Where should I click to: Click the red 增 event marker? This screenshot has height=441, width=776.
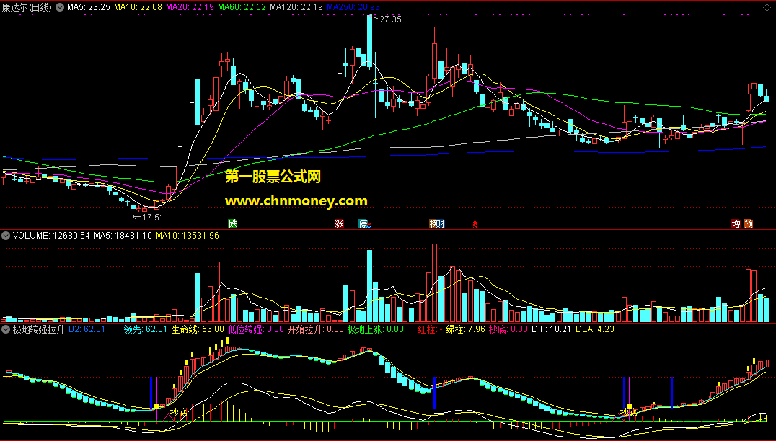[x=736, y=224]
